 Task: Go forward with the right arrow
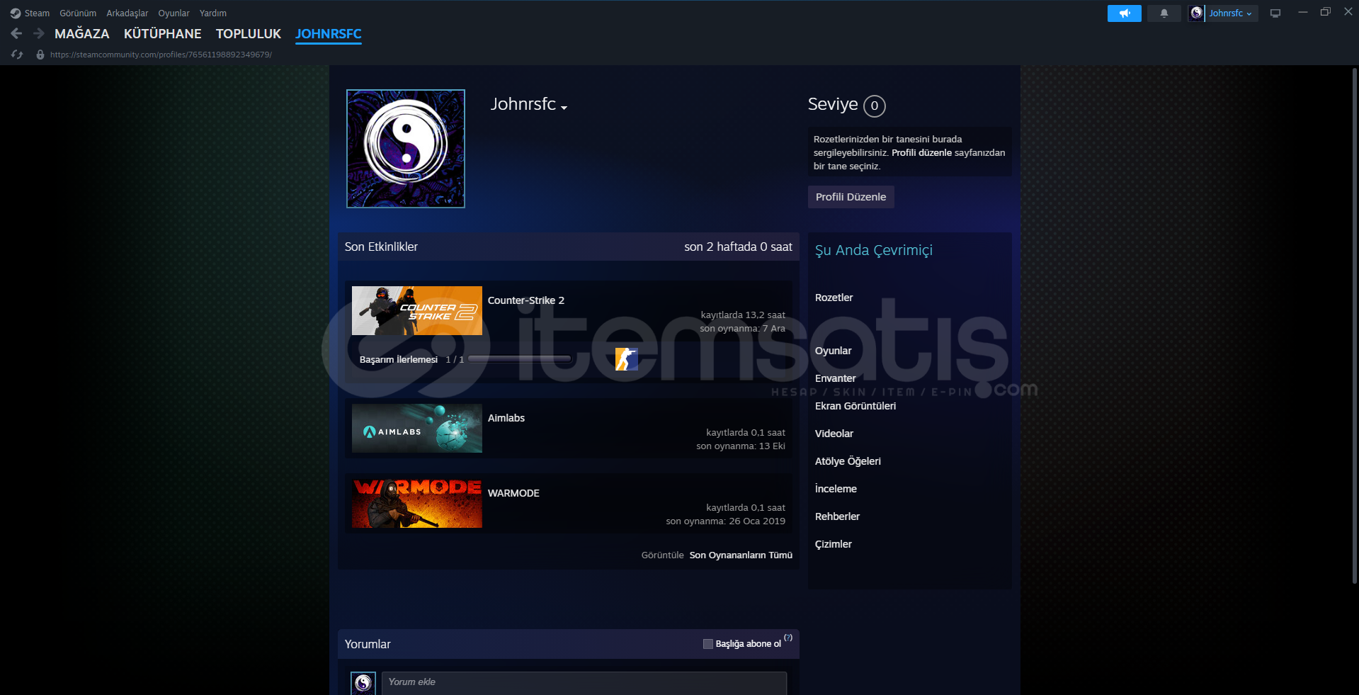(39, 33)
